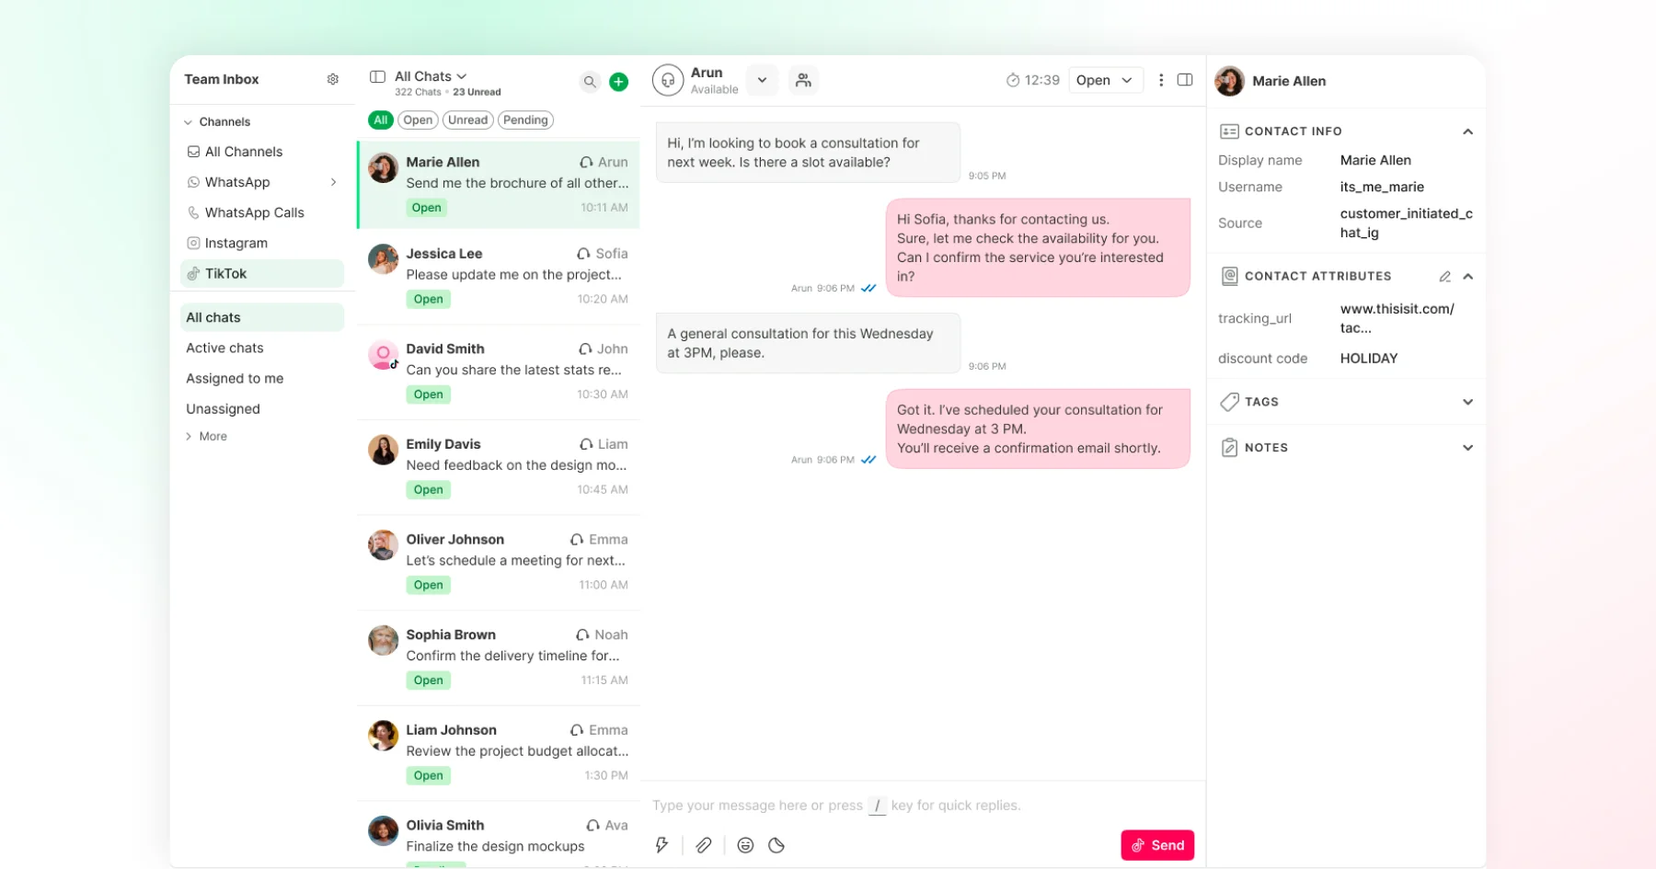Click the message input field
Screen dimensions: 1656x869
923,806
